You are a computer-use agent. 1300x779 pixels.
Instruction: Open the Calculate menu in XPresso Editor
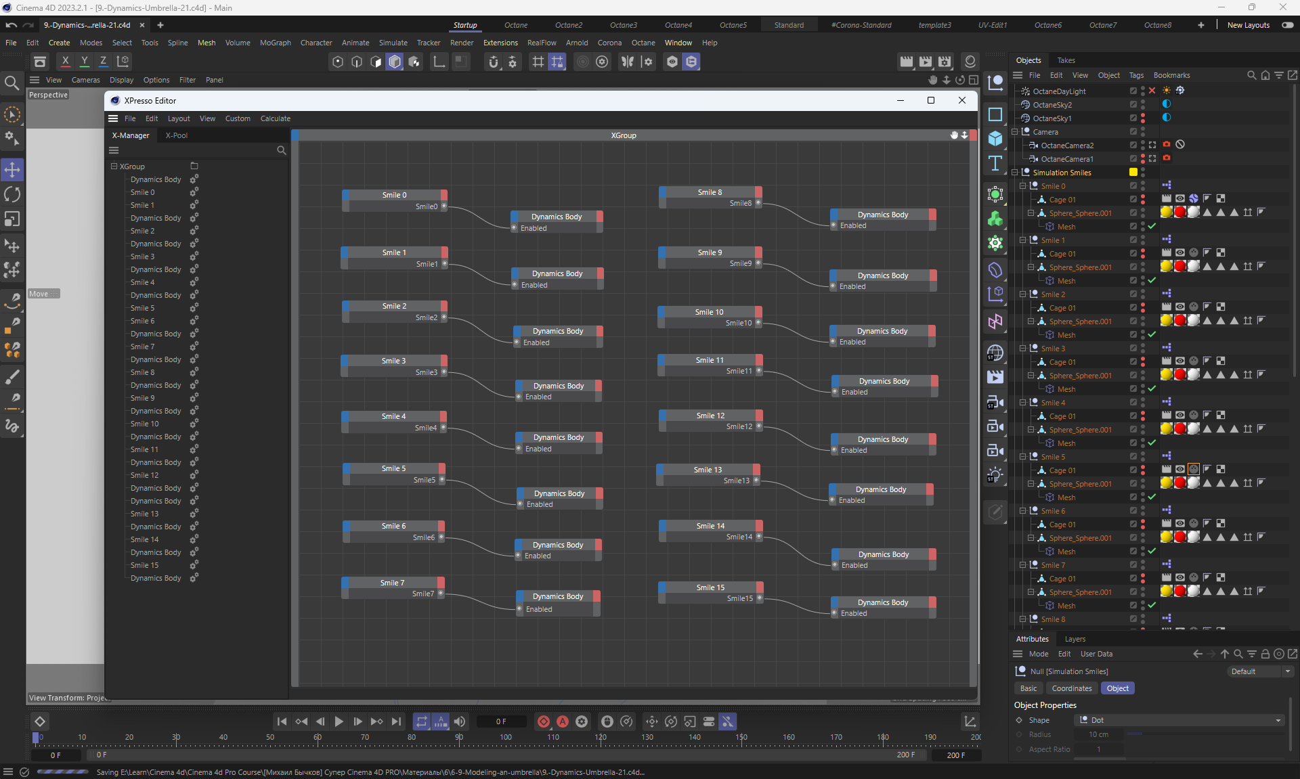pyautogui.click(x=275, y=118)
